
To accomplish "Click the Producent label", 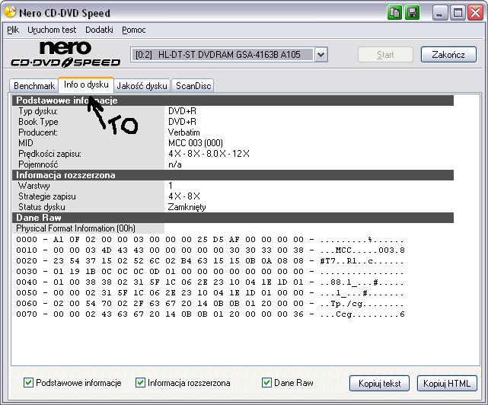I will coord(38,132).
